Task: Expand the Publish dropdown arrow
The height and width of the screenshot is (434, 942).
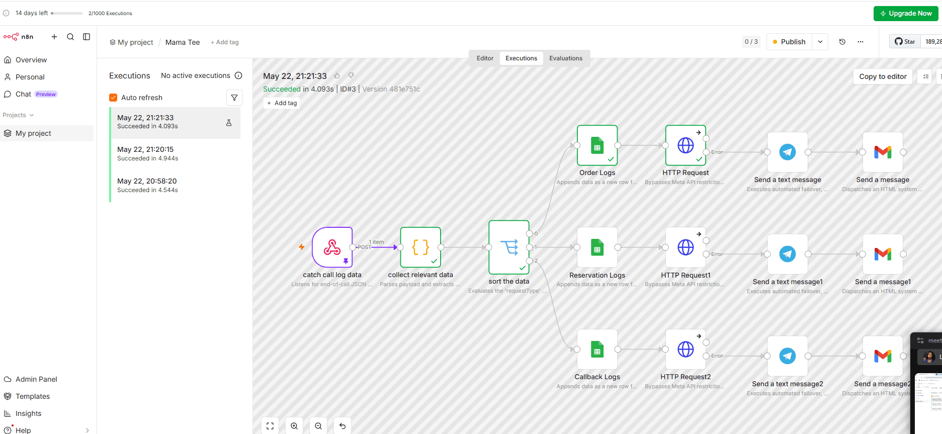Action: coord(820,42)
